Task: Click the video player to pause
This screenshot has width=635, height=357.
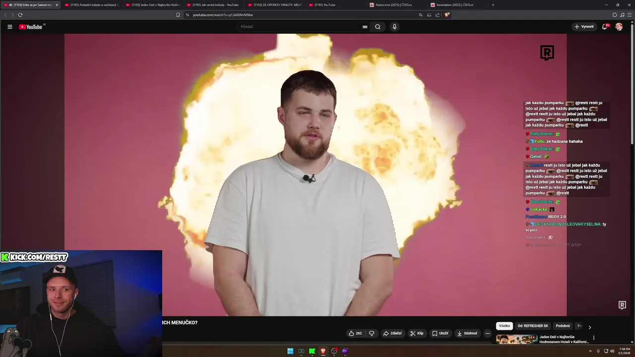Action: click(316, 175)
